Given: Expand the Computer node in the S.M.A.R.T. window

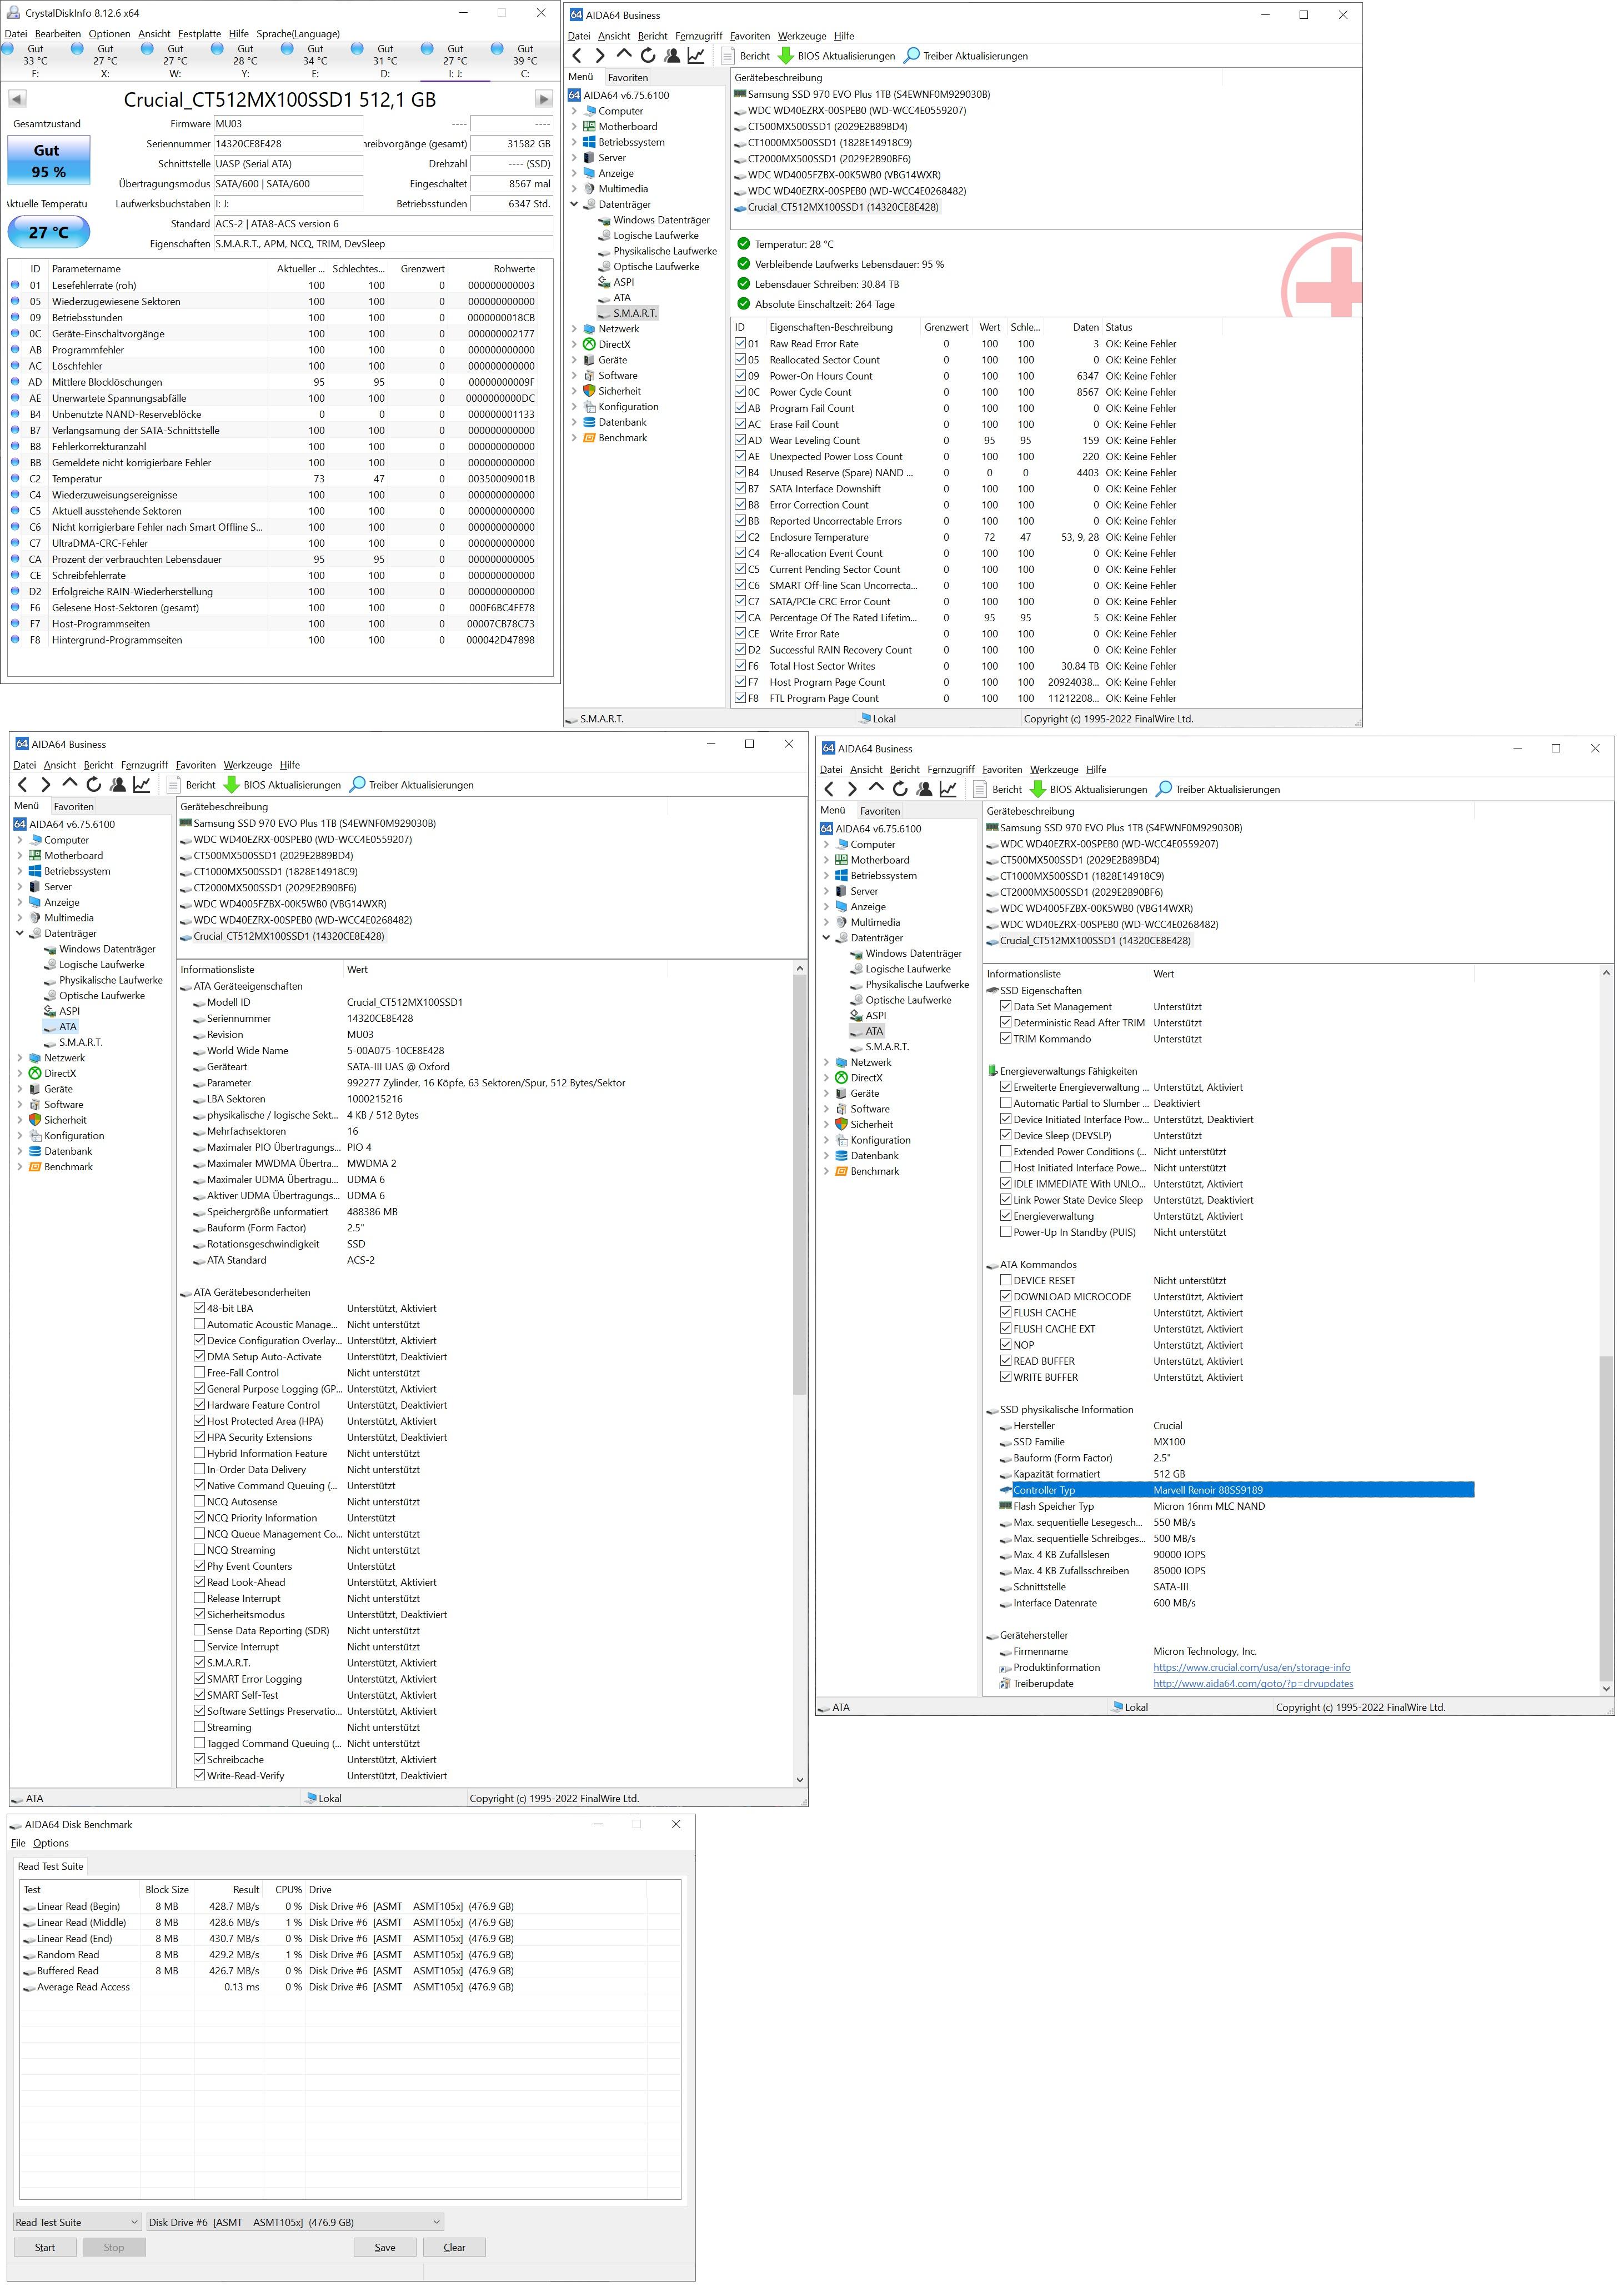Looking at the screenshot, I should point(575,111).
